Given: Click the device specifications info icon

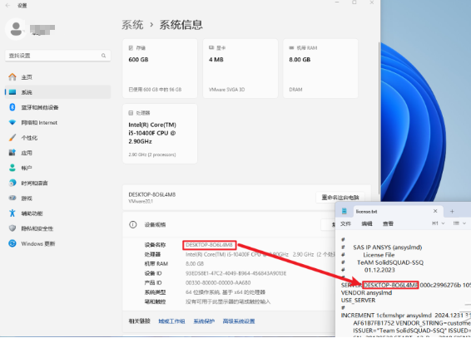Looking at the screenshot, I should click(133, 225).
